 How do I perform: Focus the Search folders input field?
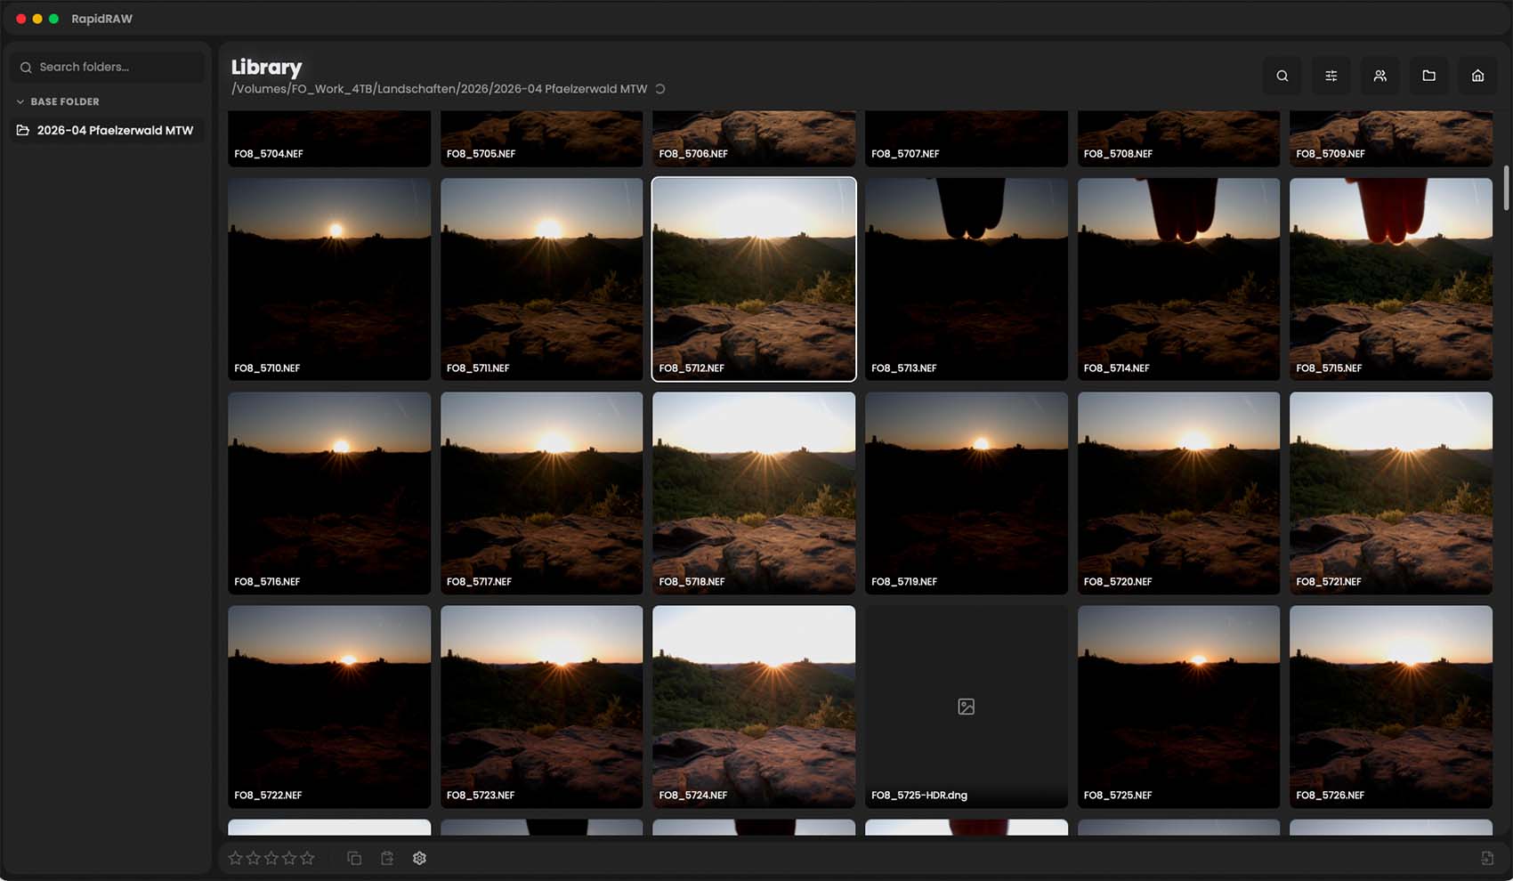pos(107,68)
